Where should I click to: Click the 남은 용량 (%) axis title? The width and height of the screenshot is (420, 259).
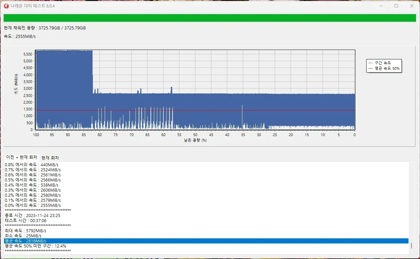point(195,140)
